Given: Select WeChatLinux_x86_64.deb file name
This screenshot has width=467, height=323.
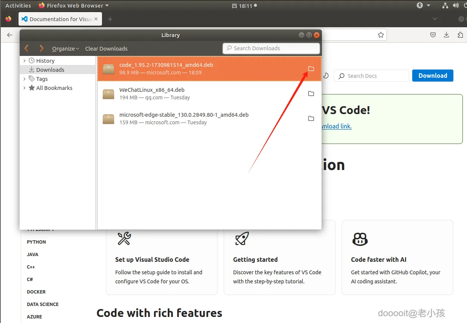Looking at the screenshot, I should [152, 90].
